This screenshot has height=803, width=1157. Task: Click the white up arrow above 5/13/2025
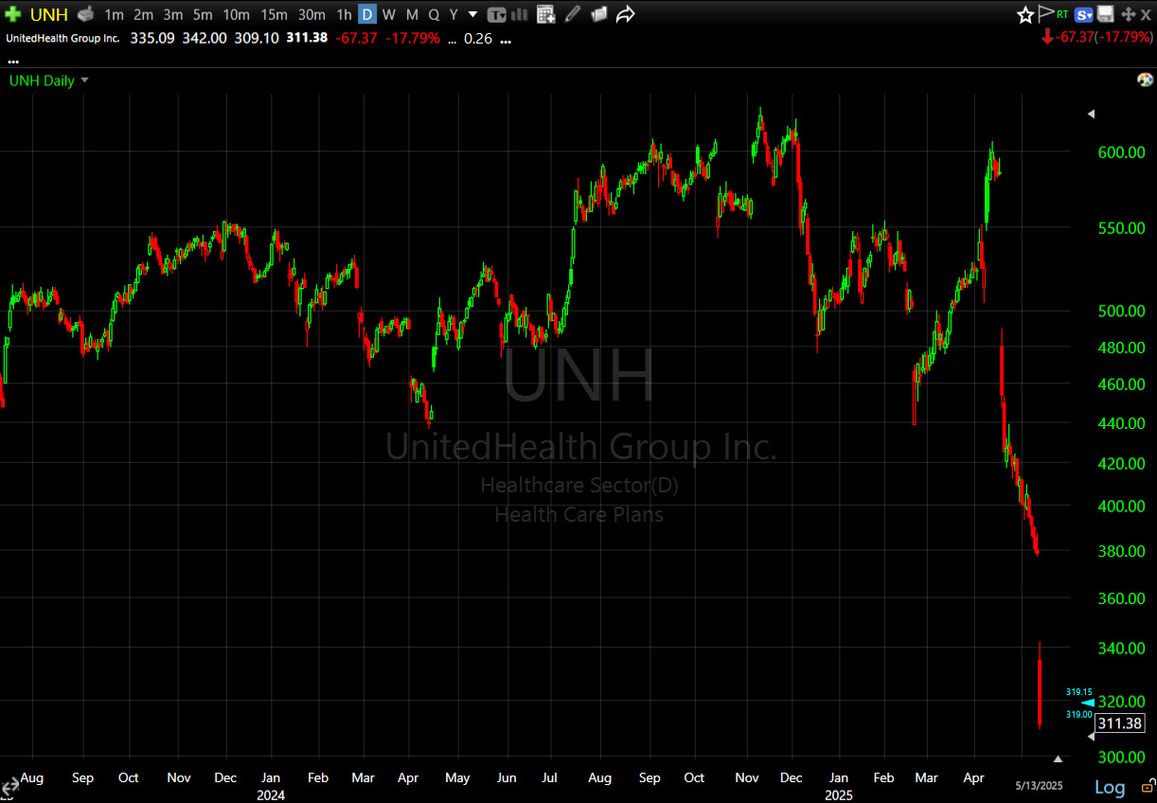pyautogui.click(x=1058, y=758)
